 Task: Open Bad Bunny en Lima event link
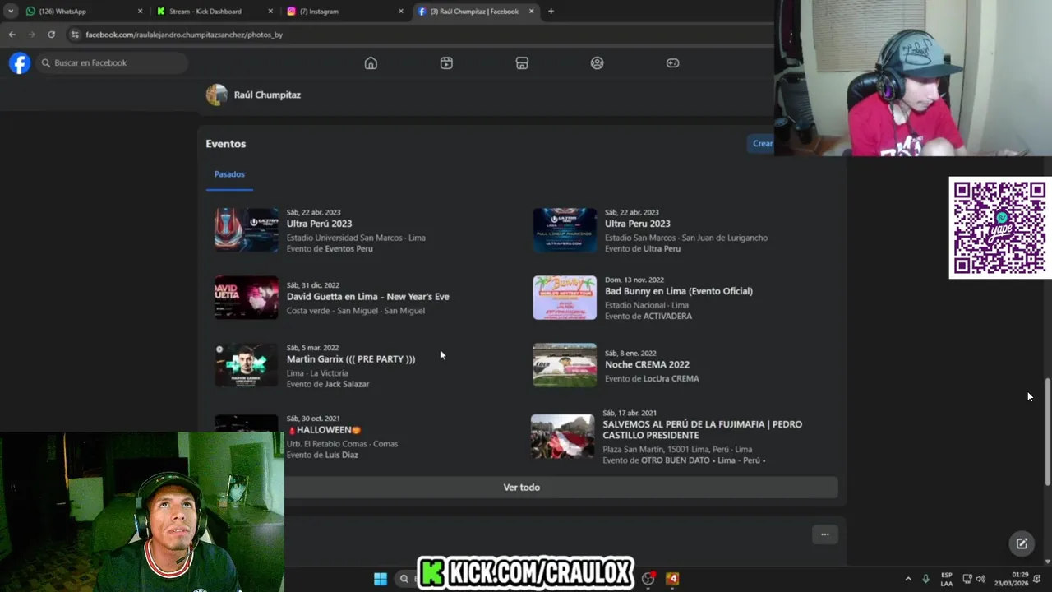678,291
